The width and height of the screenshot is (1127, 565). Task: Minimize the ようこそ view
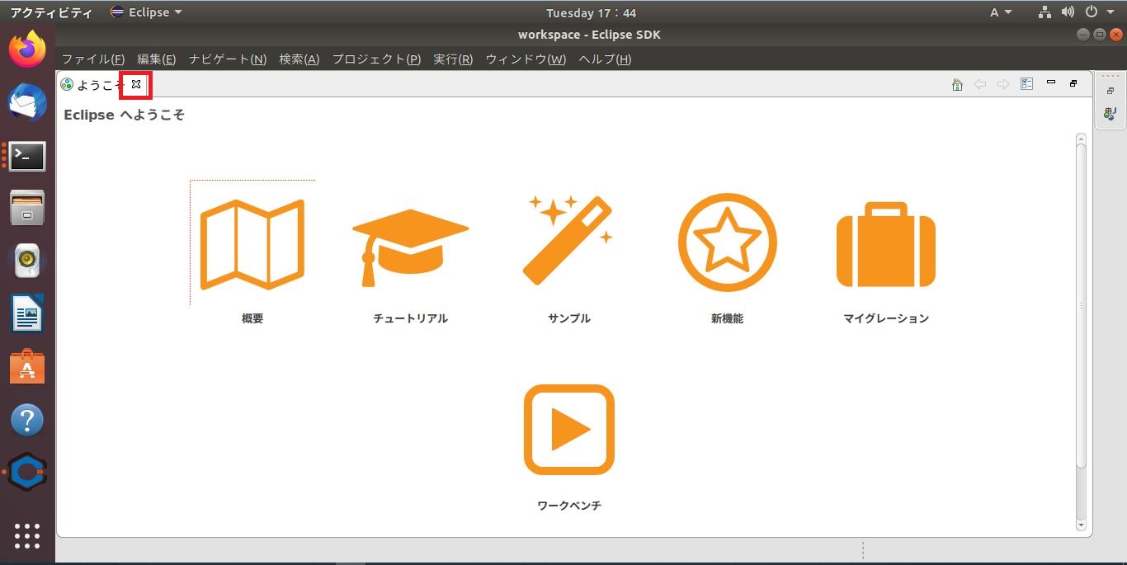coord(1050,82)
